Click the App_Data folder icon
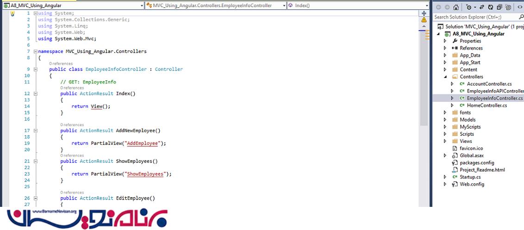This screenshot has width=524, height=230. pos(455,55)
